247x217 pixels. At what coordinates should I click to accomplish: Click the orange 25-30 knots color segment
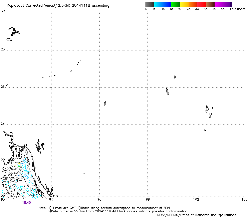193,4
